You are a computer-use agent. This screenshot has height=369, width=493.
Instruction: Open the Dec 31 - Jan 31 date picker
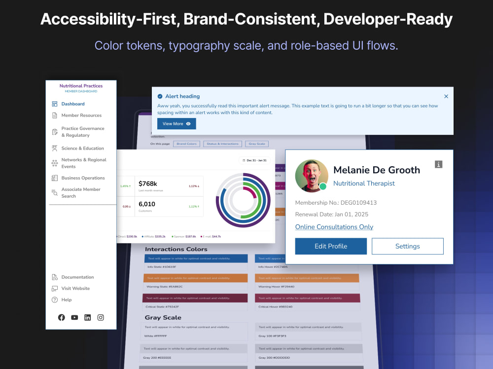pyautogui.click(x=255, y=160)
